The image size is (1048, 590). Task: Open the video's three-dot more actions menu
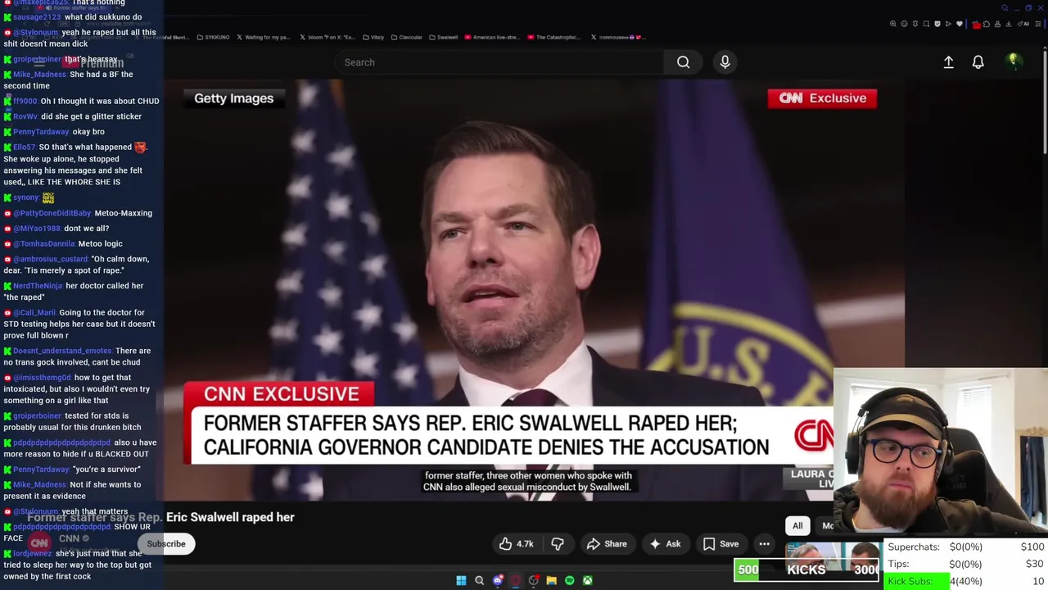pyautogui.click(x=764, y=543)
